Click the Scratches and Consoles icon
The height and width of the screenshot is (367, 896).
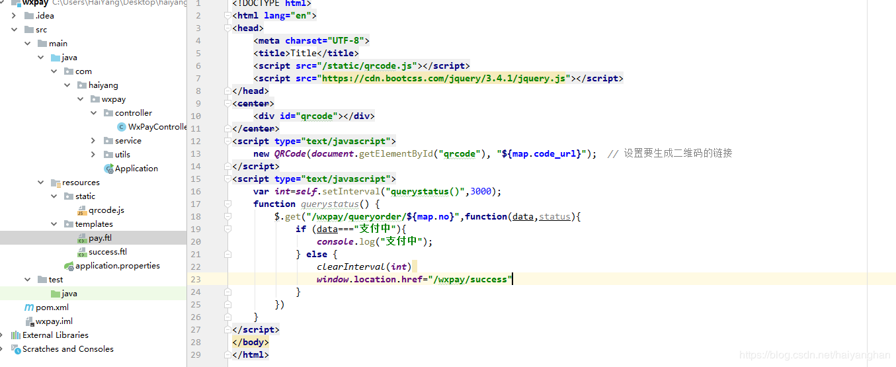(x=15, y=349)
